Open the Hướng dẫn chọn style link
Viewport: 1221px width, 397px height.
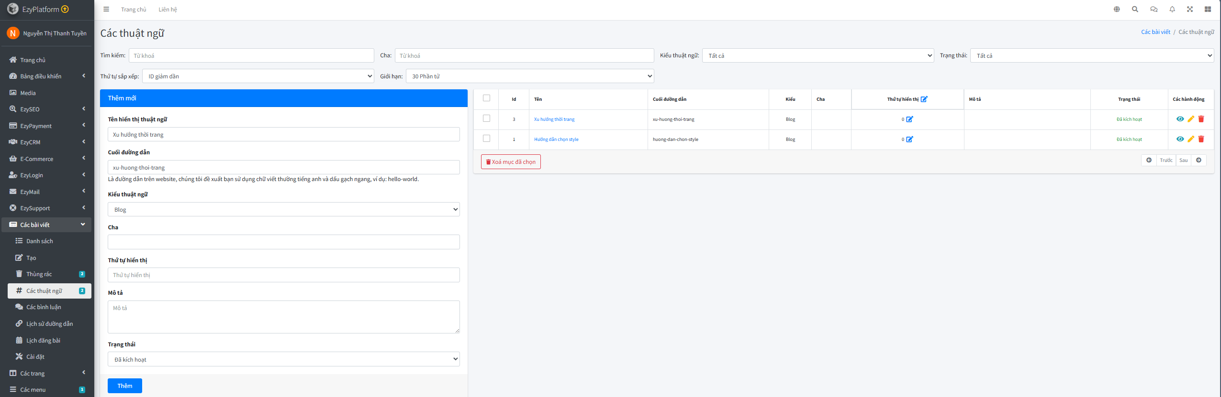tap(556, 139)
